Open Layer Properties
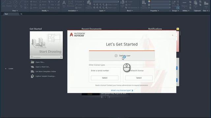Viewport: 211px width, 118px height. coord(89,4)
